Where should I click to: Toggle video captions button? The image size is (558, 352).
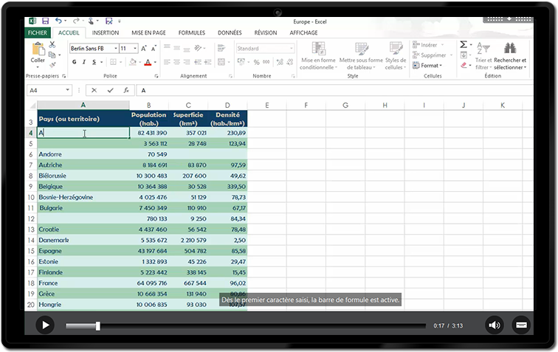click(x=520, y=325)
